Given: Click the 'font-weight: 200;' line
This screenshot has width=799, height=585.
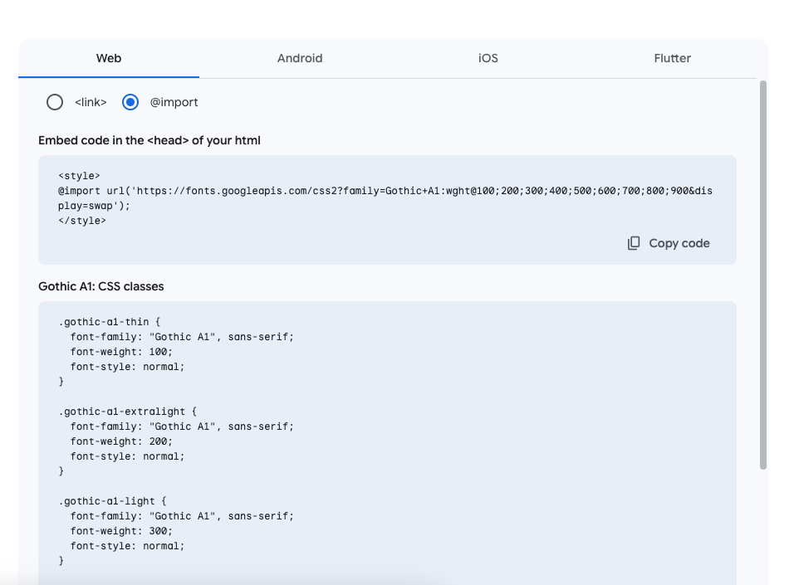Looking at the screenshot, I should click(121, 441).
